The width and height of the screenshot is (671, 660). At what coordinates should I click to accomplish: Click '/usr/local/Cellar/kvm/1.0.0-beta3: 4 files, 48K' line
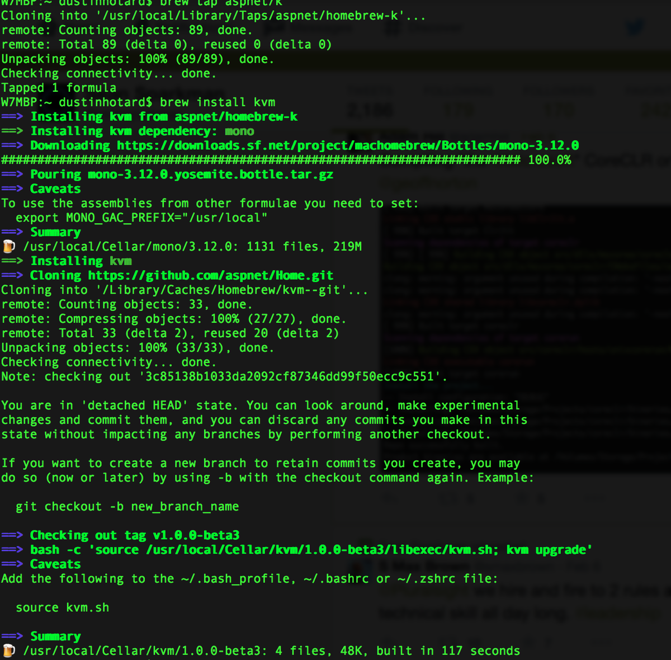tap(271, 650)
